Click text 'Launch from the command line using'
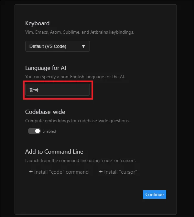Screen dimensions: 194x217 tap(62, 160)
